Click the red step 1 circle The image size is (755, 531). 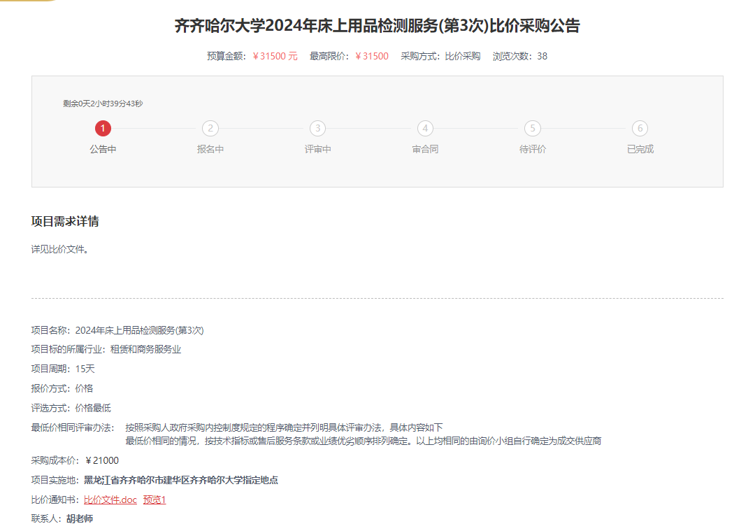(x=103, y=128)
